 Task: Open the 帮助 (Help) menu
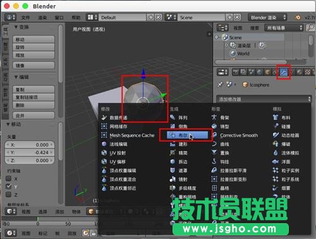(76, 18)
